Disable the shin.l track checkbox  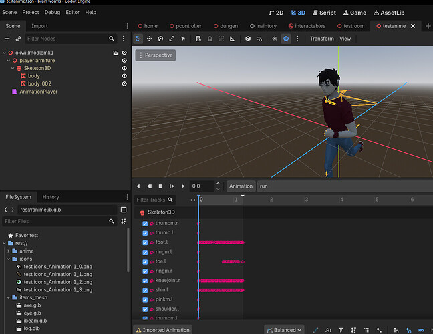[145, 290]
